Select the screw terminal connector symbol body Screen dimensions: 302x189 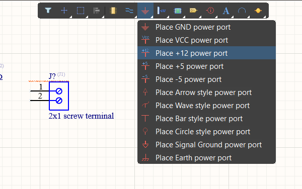pos(59,96)
